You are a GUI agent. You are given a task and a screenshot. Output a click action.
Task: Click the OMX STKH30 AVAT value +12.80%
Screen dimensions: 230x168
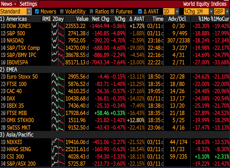[x=136, y=120]
